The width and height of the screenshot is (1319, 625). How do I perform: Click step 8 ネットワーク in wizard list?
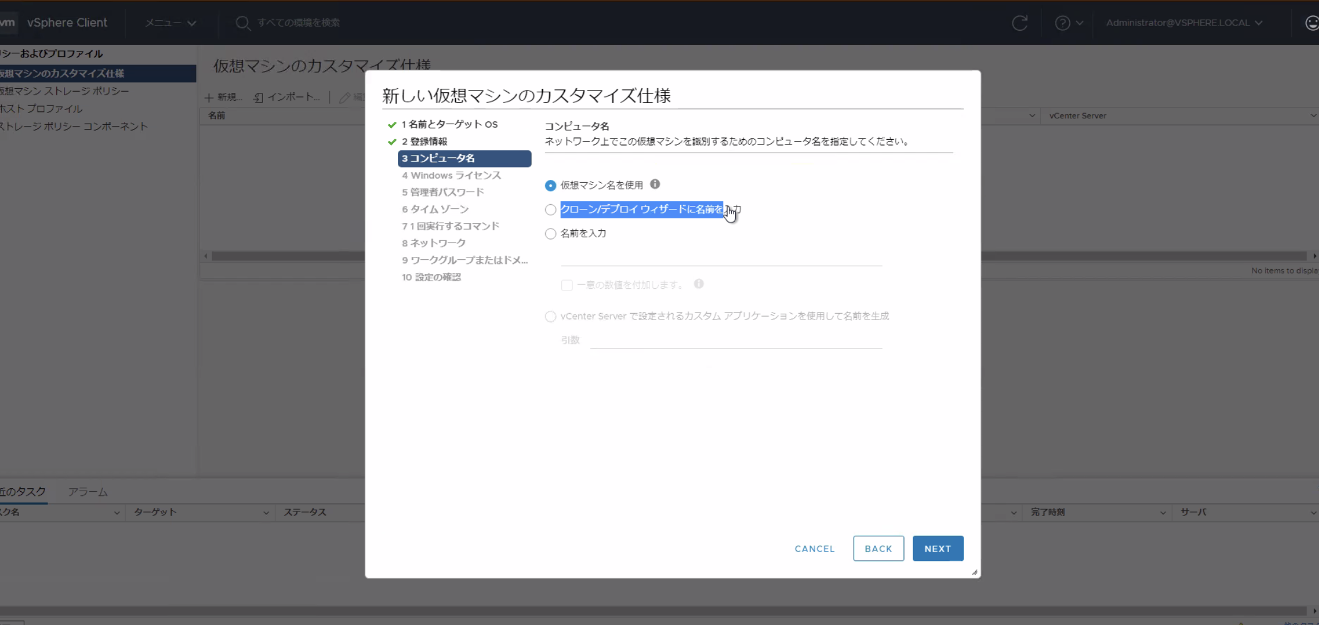click(433, 243)
